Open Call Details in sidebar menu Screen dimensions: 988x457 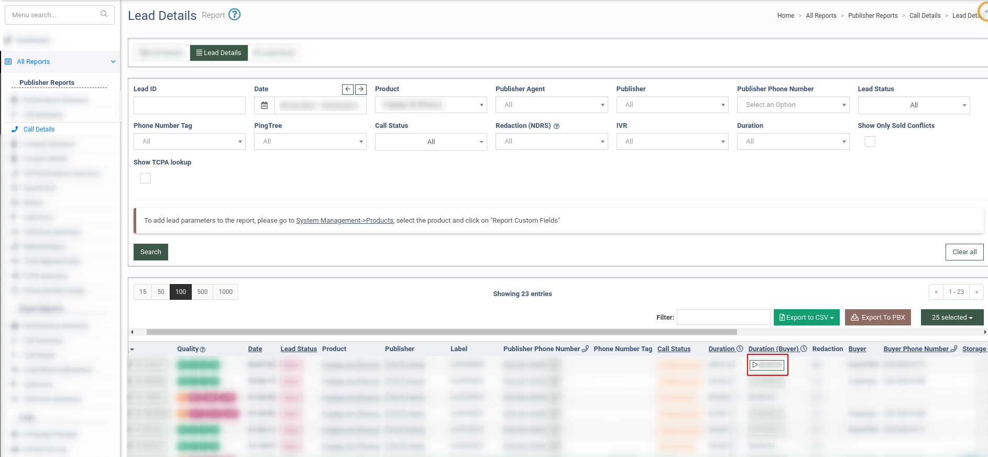[x=39, y=129]
